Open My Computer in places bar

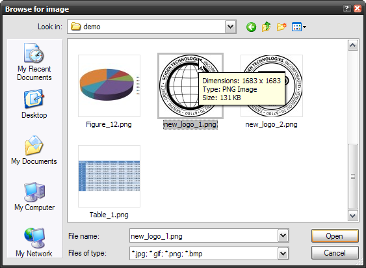tap(34, 196)
